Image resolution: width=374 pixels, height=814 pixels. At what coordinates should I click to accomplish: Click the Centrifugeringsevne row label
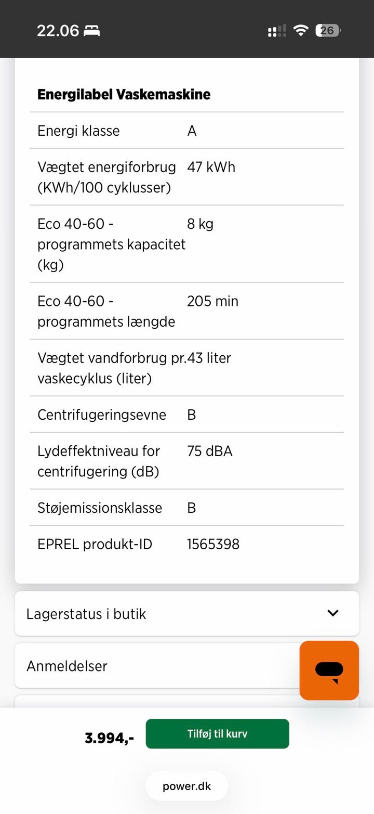102,415
